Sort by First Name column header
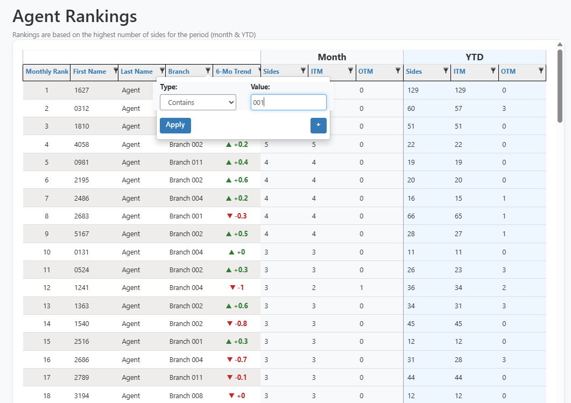 (89, 72)
